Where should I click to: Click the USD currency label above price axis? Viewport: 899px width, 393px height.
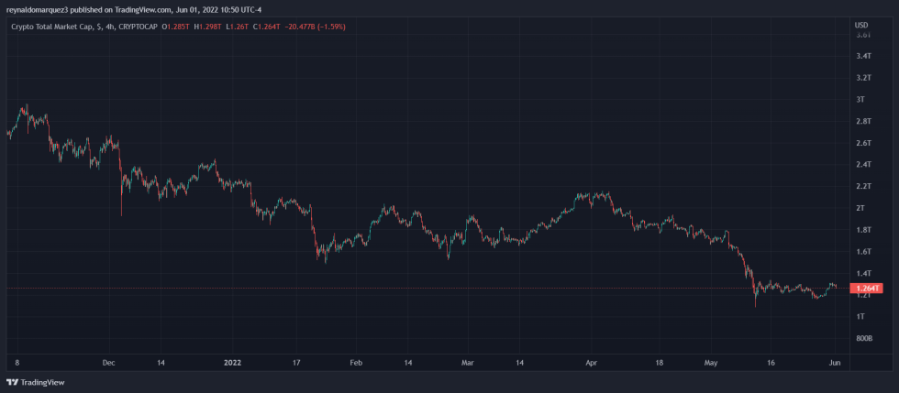click(x=860, y=25)
